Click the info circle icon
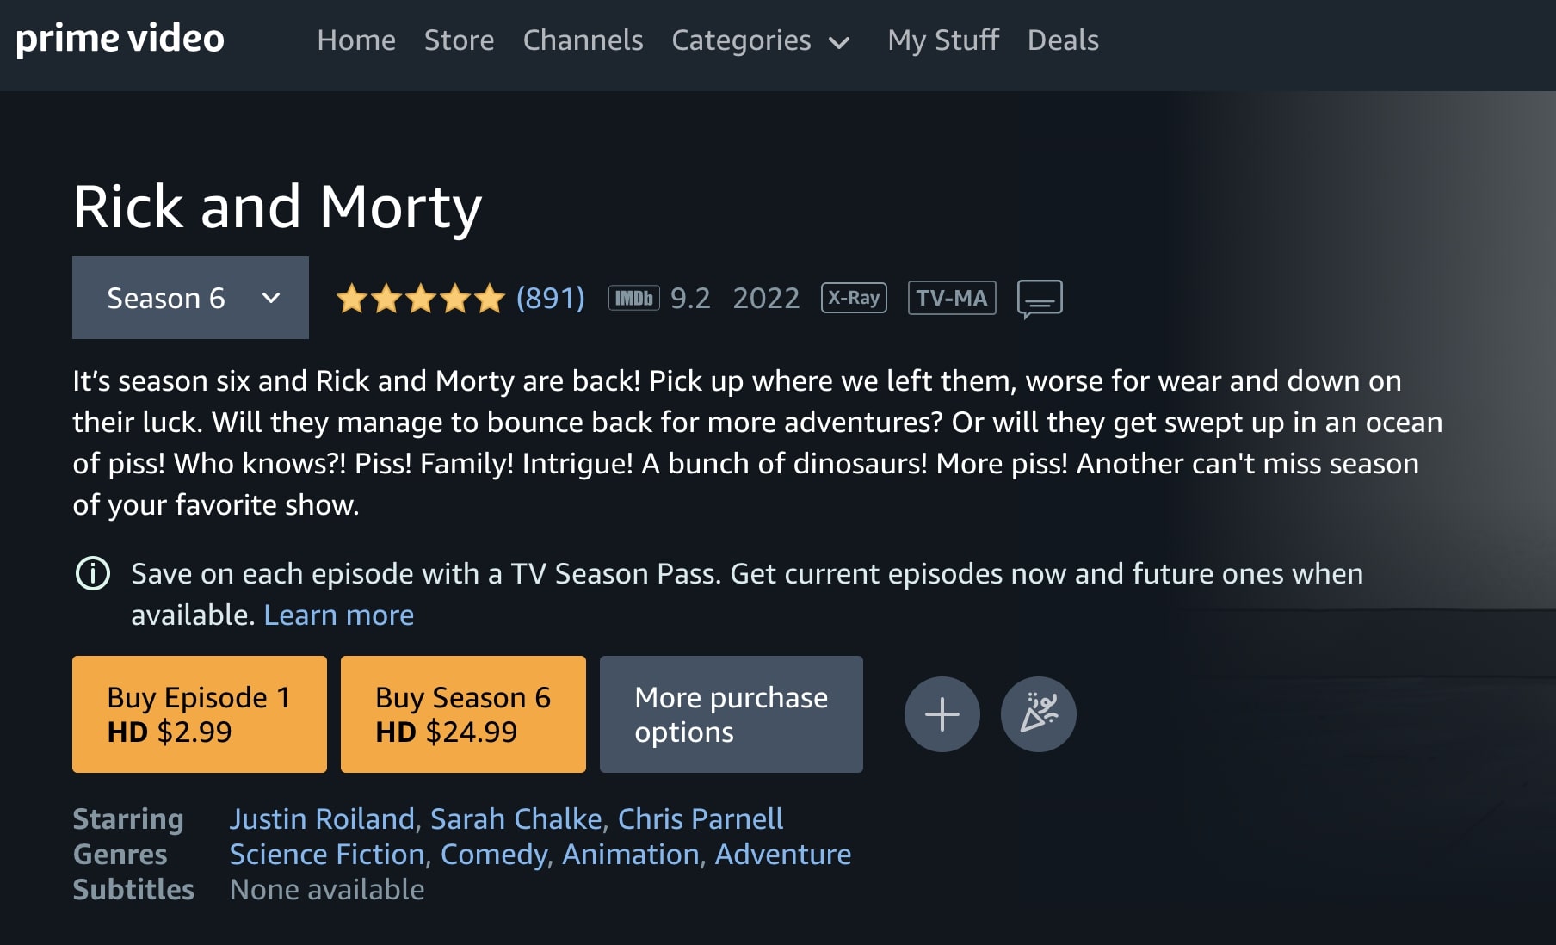The height and width of the screenshot is (945, 1556). 93,573
